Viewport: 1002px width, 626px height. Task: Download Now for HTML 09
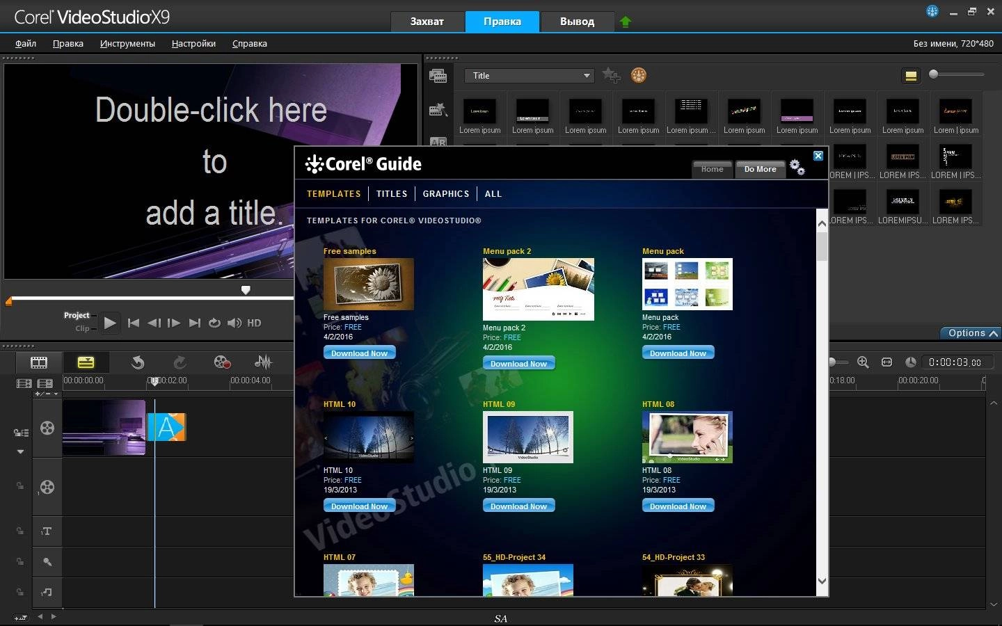click(x=519, y=506)
